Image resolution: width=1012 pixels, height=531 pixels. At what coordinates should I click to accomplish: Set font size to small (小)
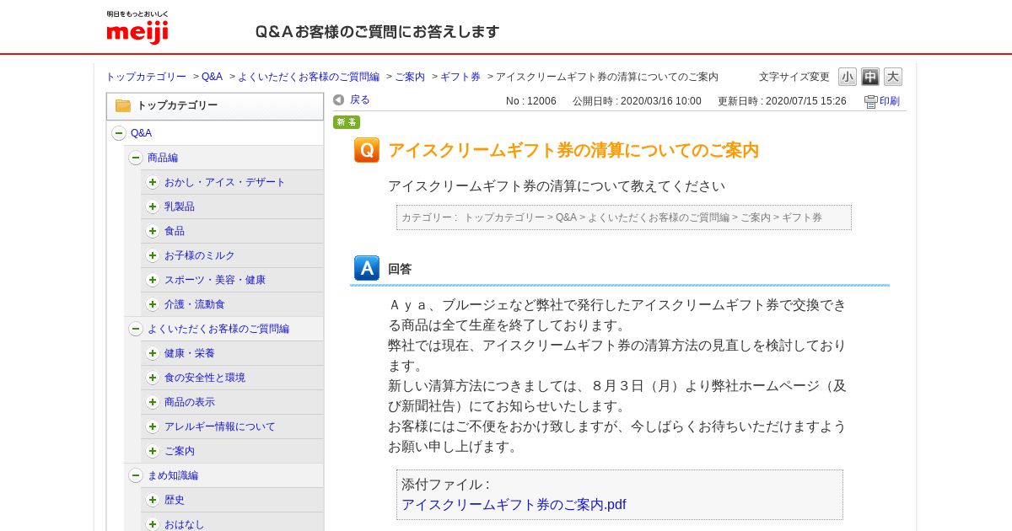848,77
